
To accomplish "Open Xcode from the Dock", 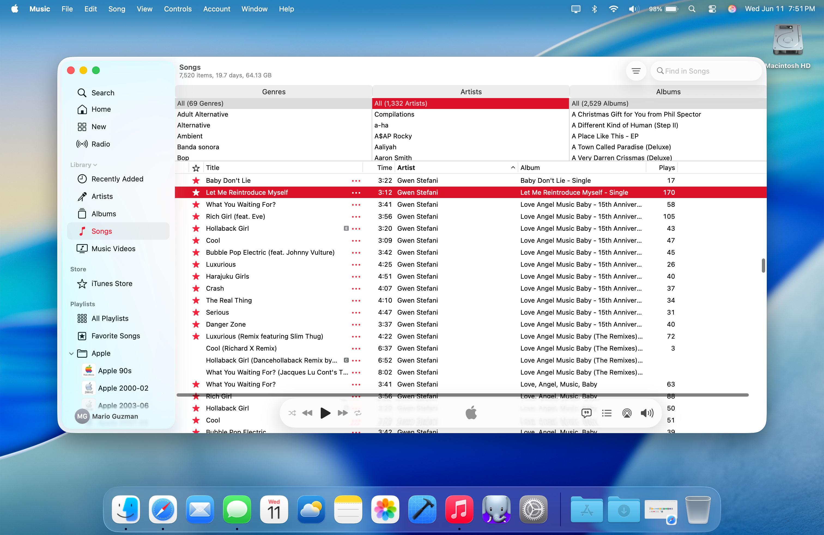I will (x=422, y=510).
